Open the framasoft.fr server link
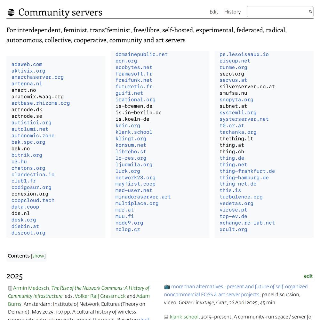Screen dimensions: 320x320 134,74
